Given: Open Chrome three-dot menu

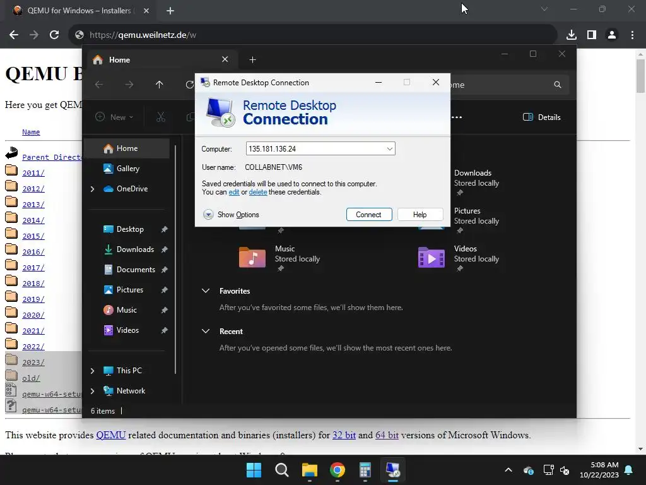Looking at the screenshot, I should pos(632,35).
